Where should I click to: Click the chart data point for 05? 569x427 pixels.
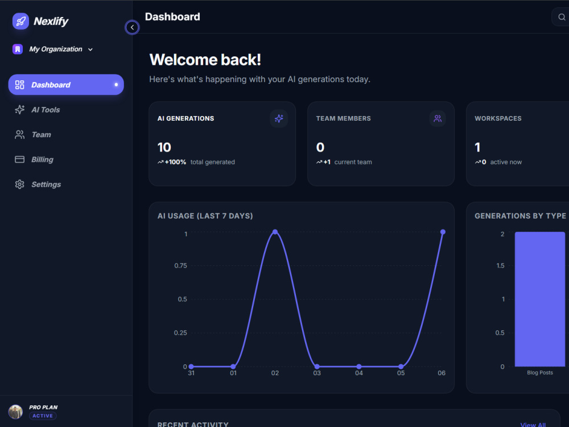(x=401, y=366)
